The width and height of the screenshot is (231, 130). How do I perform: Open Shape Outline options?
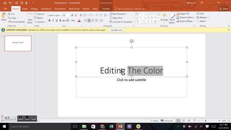pyautogui.click(x=186, y=17)
